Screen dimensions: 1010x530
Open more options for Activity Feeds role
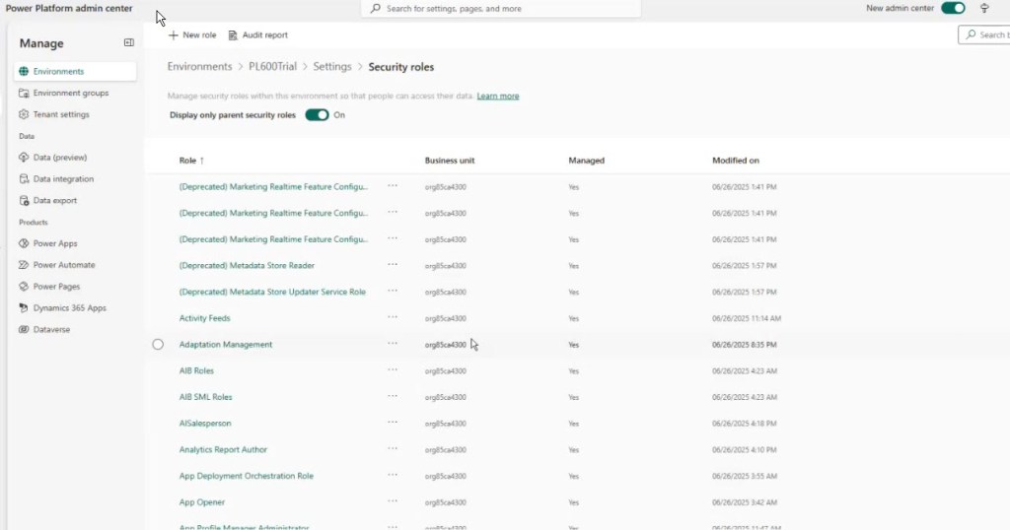click(393, 317)
